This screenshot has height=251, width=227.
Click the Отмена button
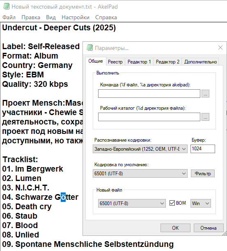pos(209,228)
